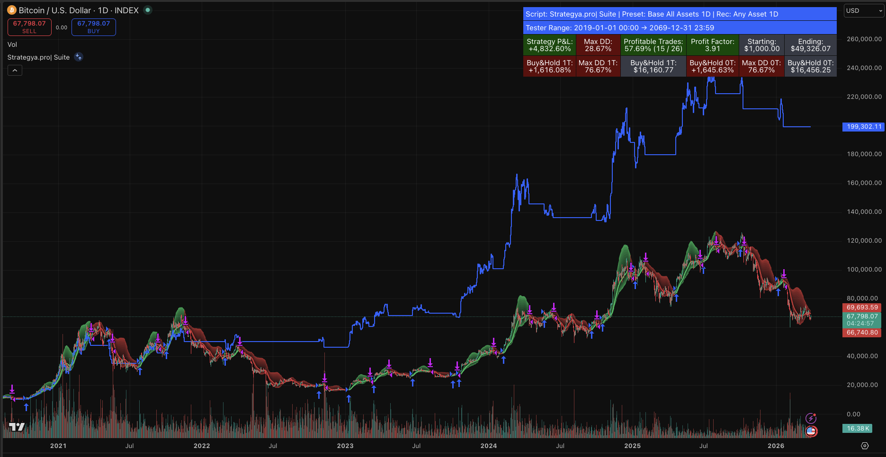Click the purple lightning bolt event icon

(x=811, y=418)
